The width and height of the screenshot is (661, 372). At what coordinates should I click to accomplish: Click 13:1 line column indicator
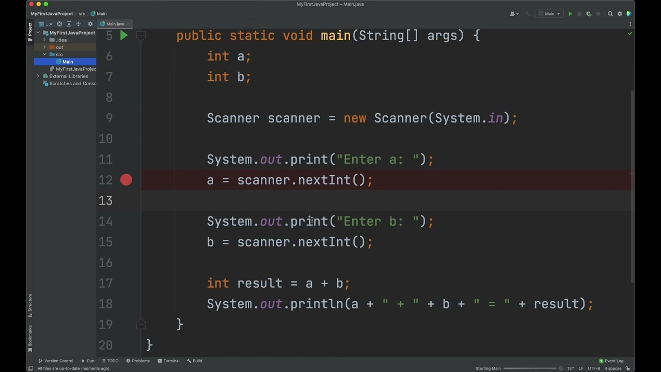[x=571, y=368]
